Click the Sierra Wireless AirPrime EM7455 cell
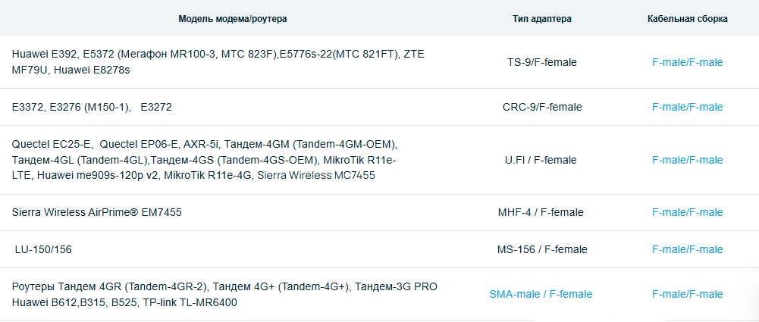Screen dimensions: 759x322 click(x=97, y=212)
